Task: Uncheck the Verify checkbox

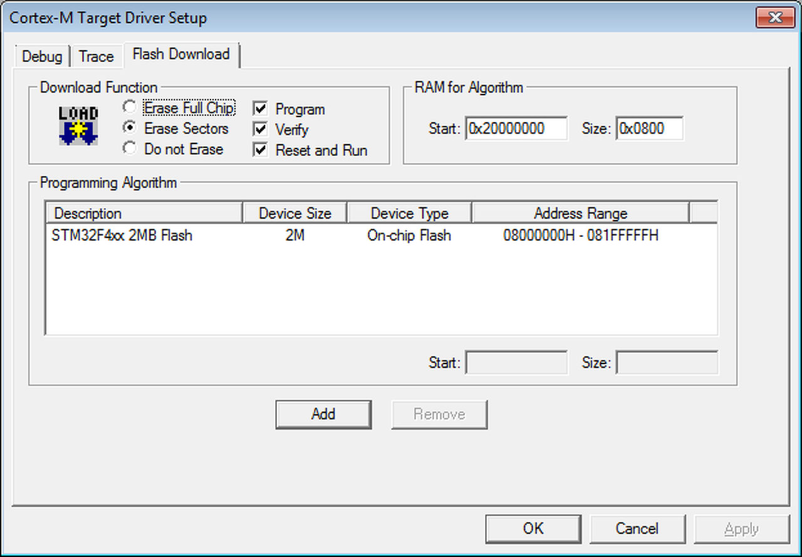Action: pyautogui.click(x=260, y=130)
